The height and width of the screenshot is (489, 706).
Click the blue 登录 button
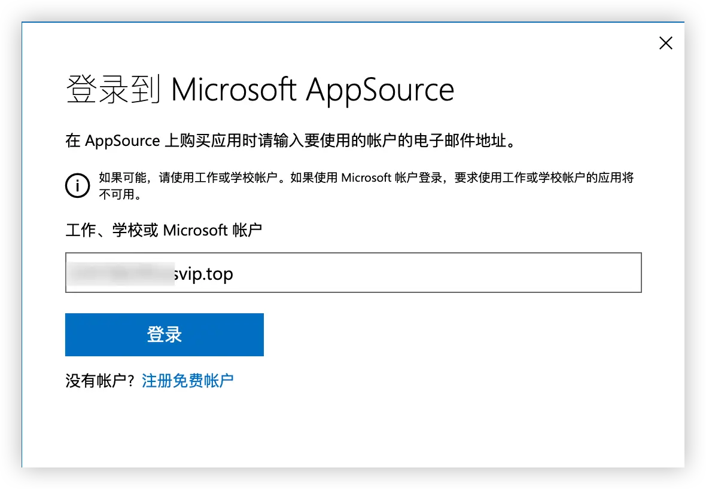tap(165, 335)
